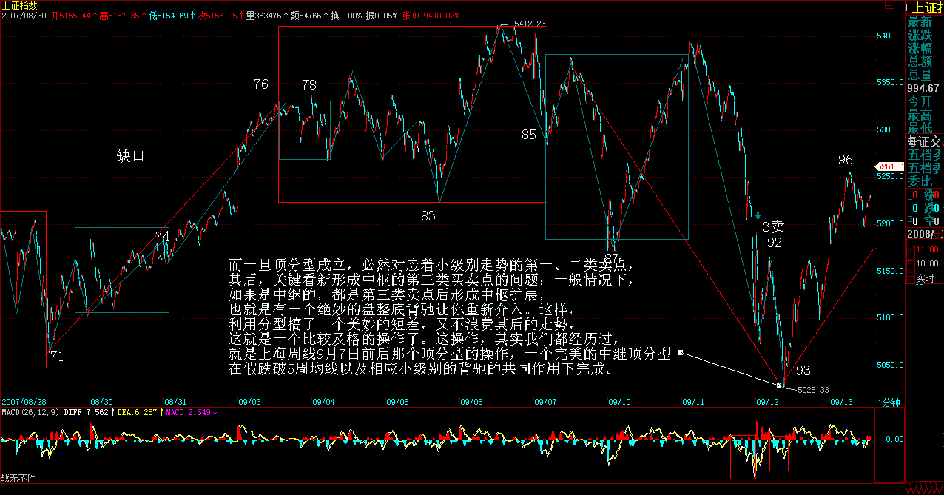Click the pink arrow after MACD 2.549
The height and width of the screenshot is (495, 944).
[215, 412]
